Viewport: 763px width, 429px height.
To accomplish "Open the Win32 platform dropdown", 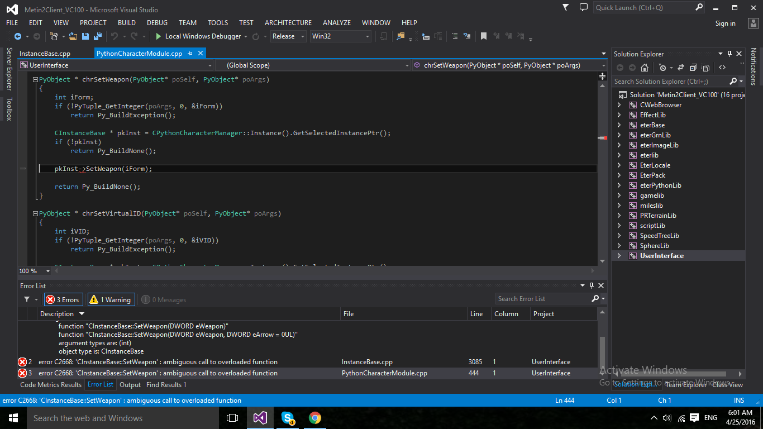I will click(x=341, y=36).
